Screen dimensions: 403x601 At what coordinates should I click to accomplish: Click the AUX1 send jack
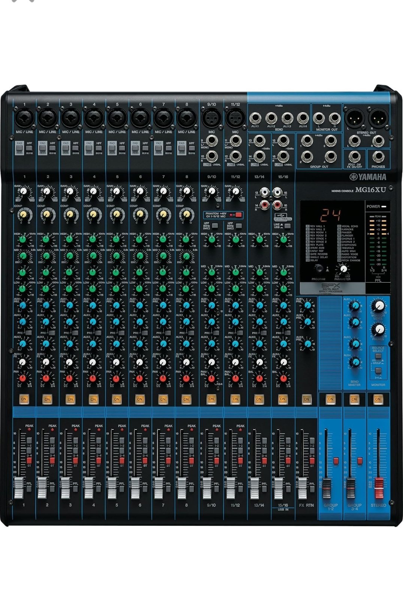(255, 118)
